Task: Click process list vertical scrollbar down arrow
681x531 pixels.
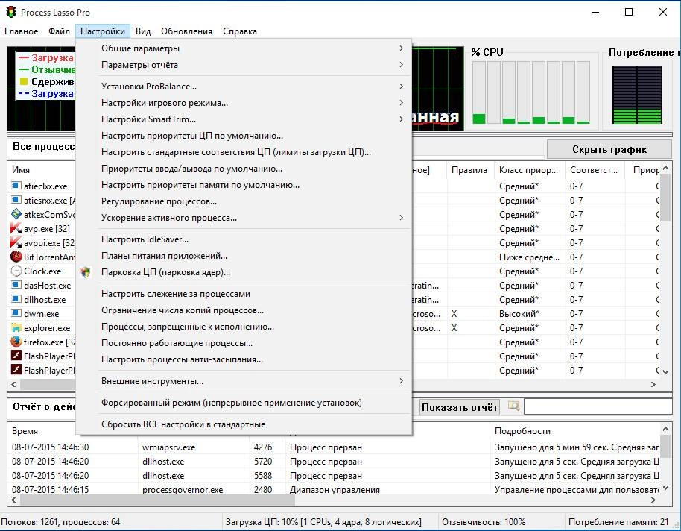Action: point(666,372)
